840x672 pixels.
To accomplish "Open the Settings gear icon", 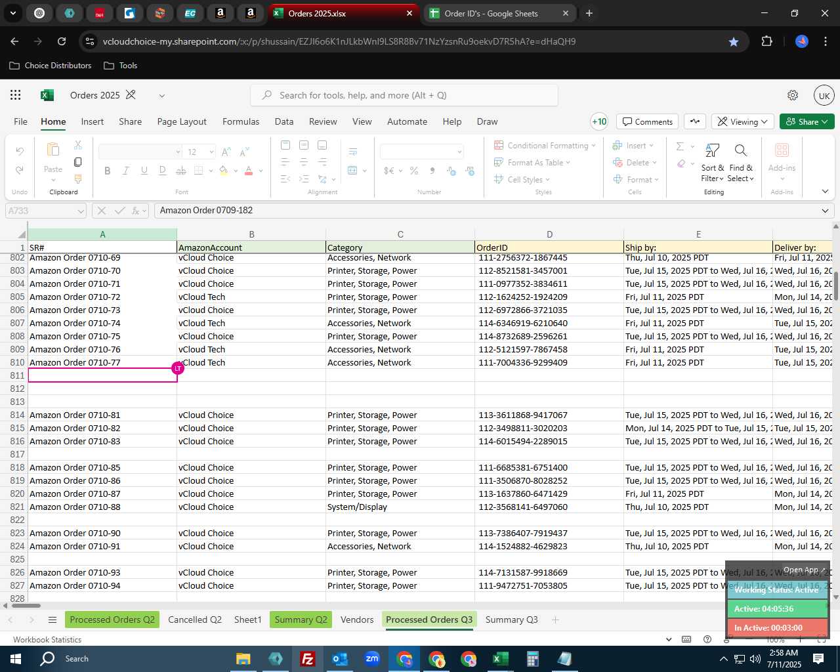I will coord(793,95).
